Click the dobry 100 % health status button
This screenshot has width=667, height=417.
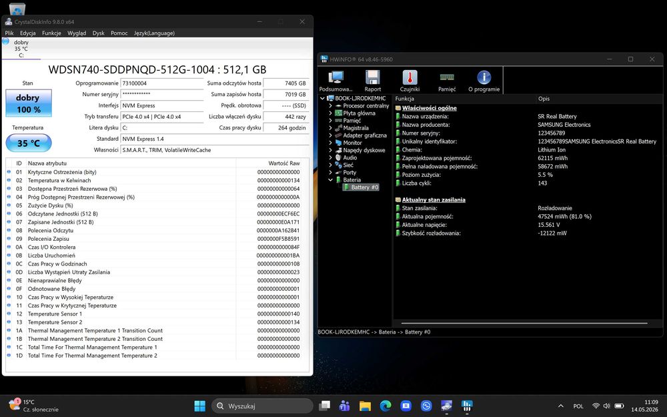click(x=29, y=103)
